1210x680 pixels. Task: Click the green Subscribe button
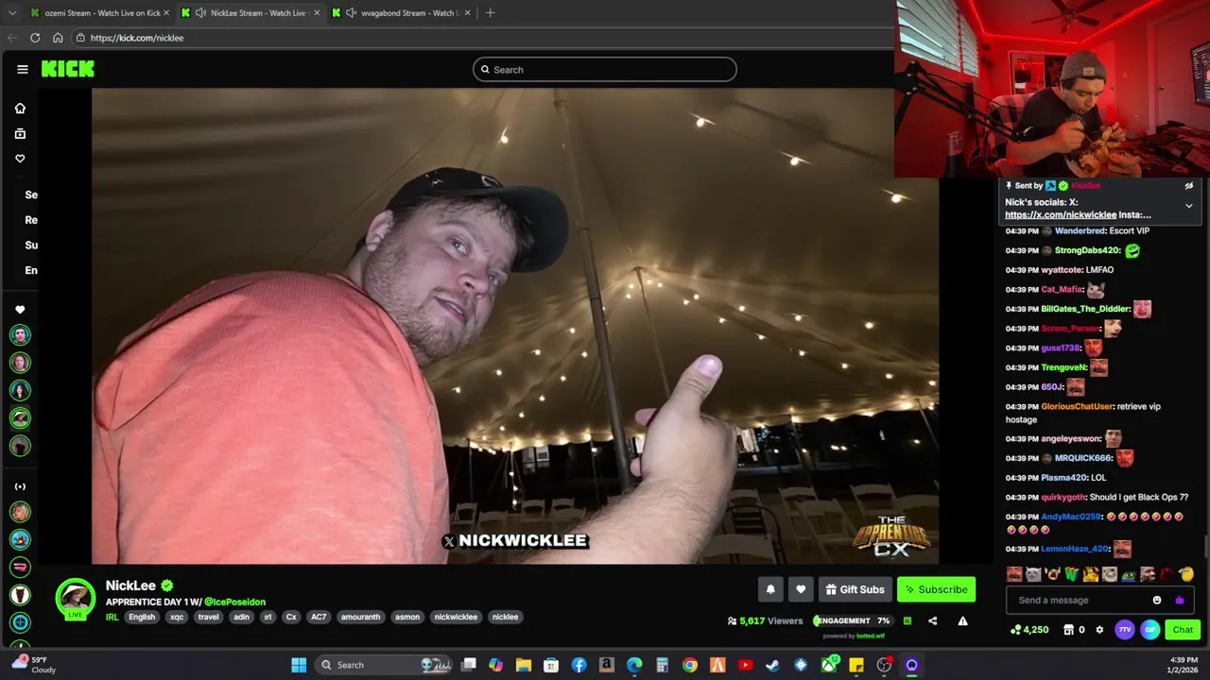(936, 589)
